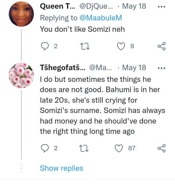Open the pink flowers profile picture
175x184 pixels.
click(x=21, y=75)
